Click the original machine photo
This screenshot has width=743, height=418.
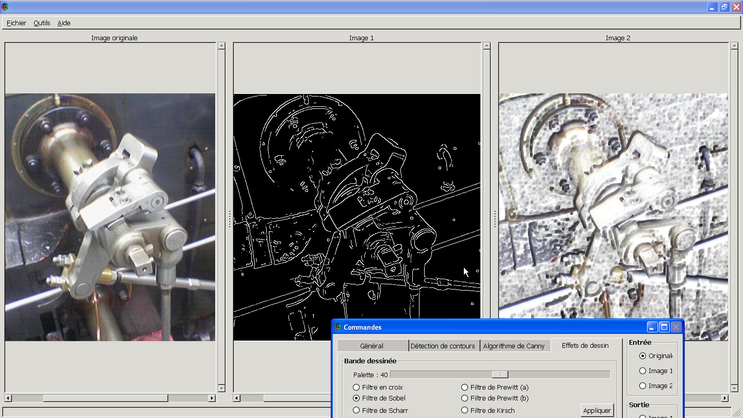pos(110,217)
